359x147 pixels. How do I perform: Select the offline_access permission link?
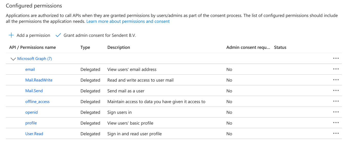click(x=37, y=102)
